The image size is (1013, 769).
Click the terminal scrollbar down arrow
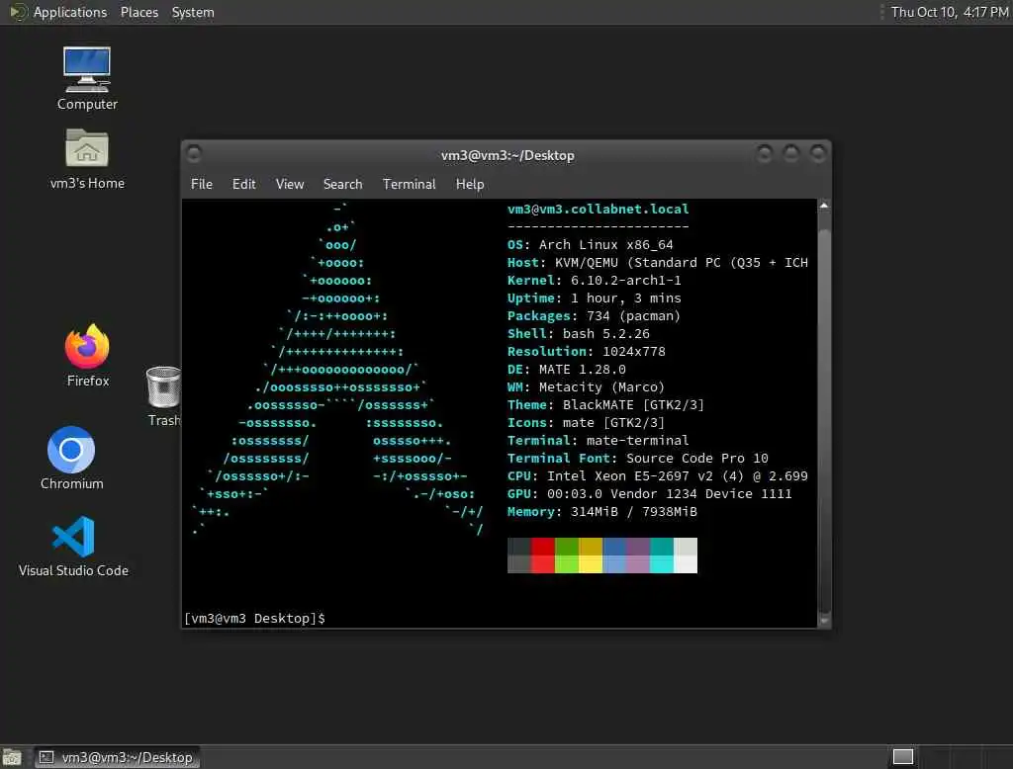point(824,621)
